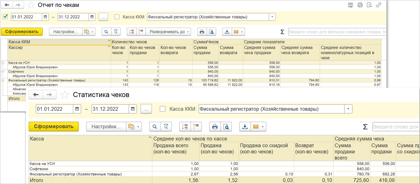The height and width of the screenshot is (184, 420).
Task: Click filter word input in Отчет по чекам
Action: coord(337,32)
